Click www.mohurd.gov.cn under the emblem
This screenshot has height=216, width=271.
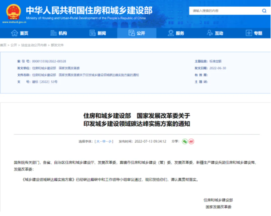coord(14,22)
